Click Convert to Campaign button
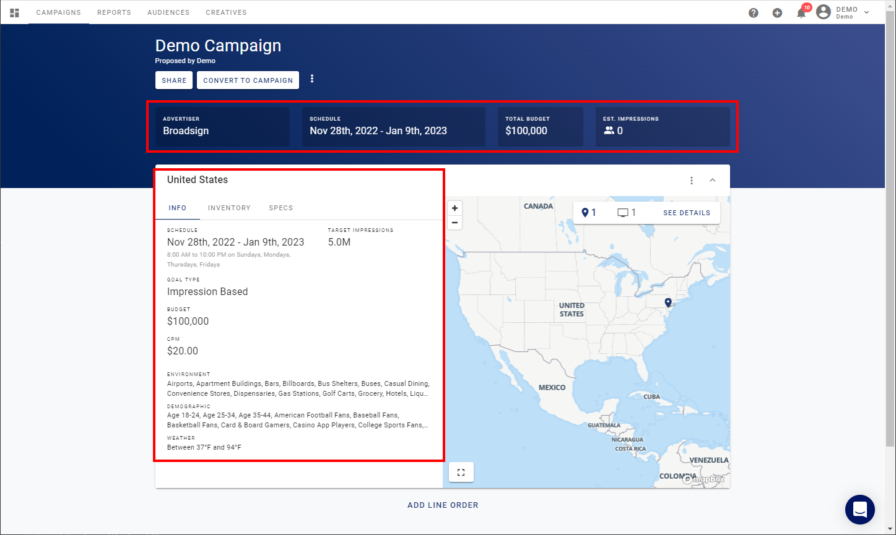The image size is (896, 535). pyautogui.click(x=248, y=80)
